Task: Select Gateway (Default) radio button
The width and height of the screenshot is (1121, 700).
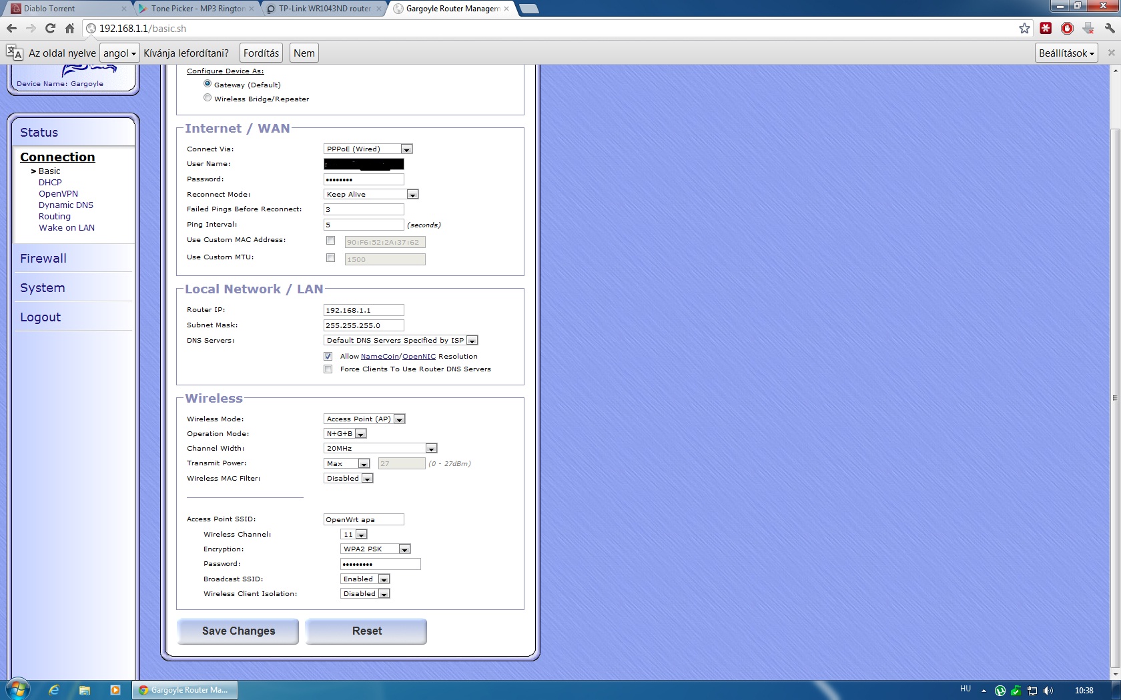Action: (208, 84)
